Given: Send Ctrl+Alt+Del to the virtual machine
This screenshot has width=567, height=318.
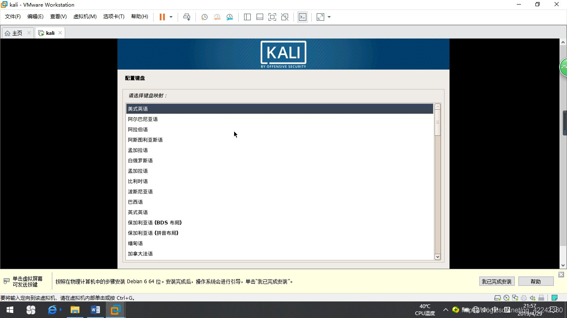Looking at the screenshot, I should click(187, 17).
